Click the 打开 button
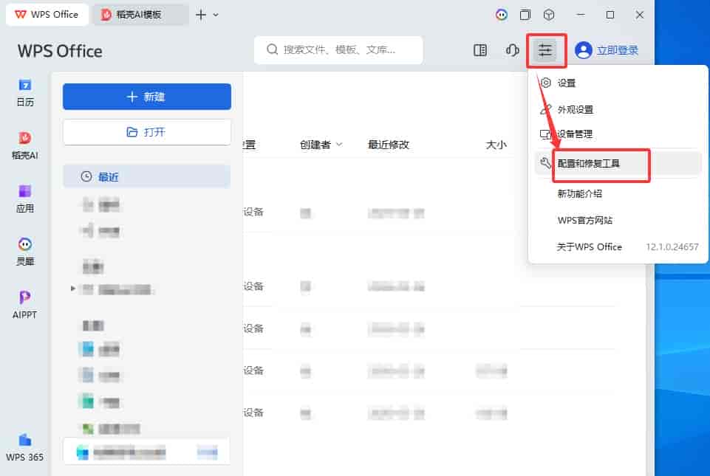 147,132
